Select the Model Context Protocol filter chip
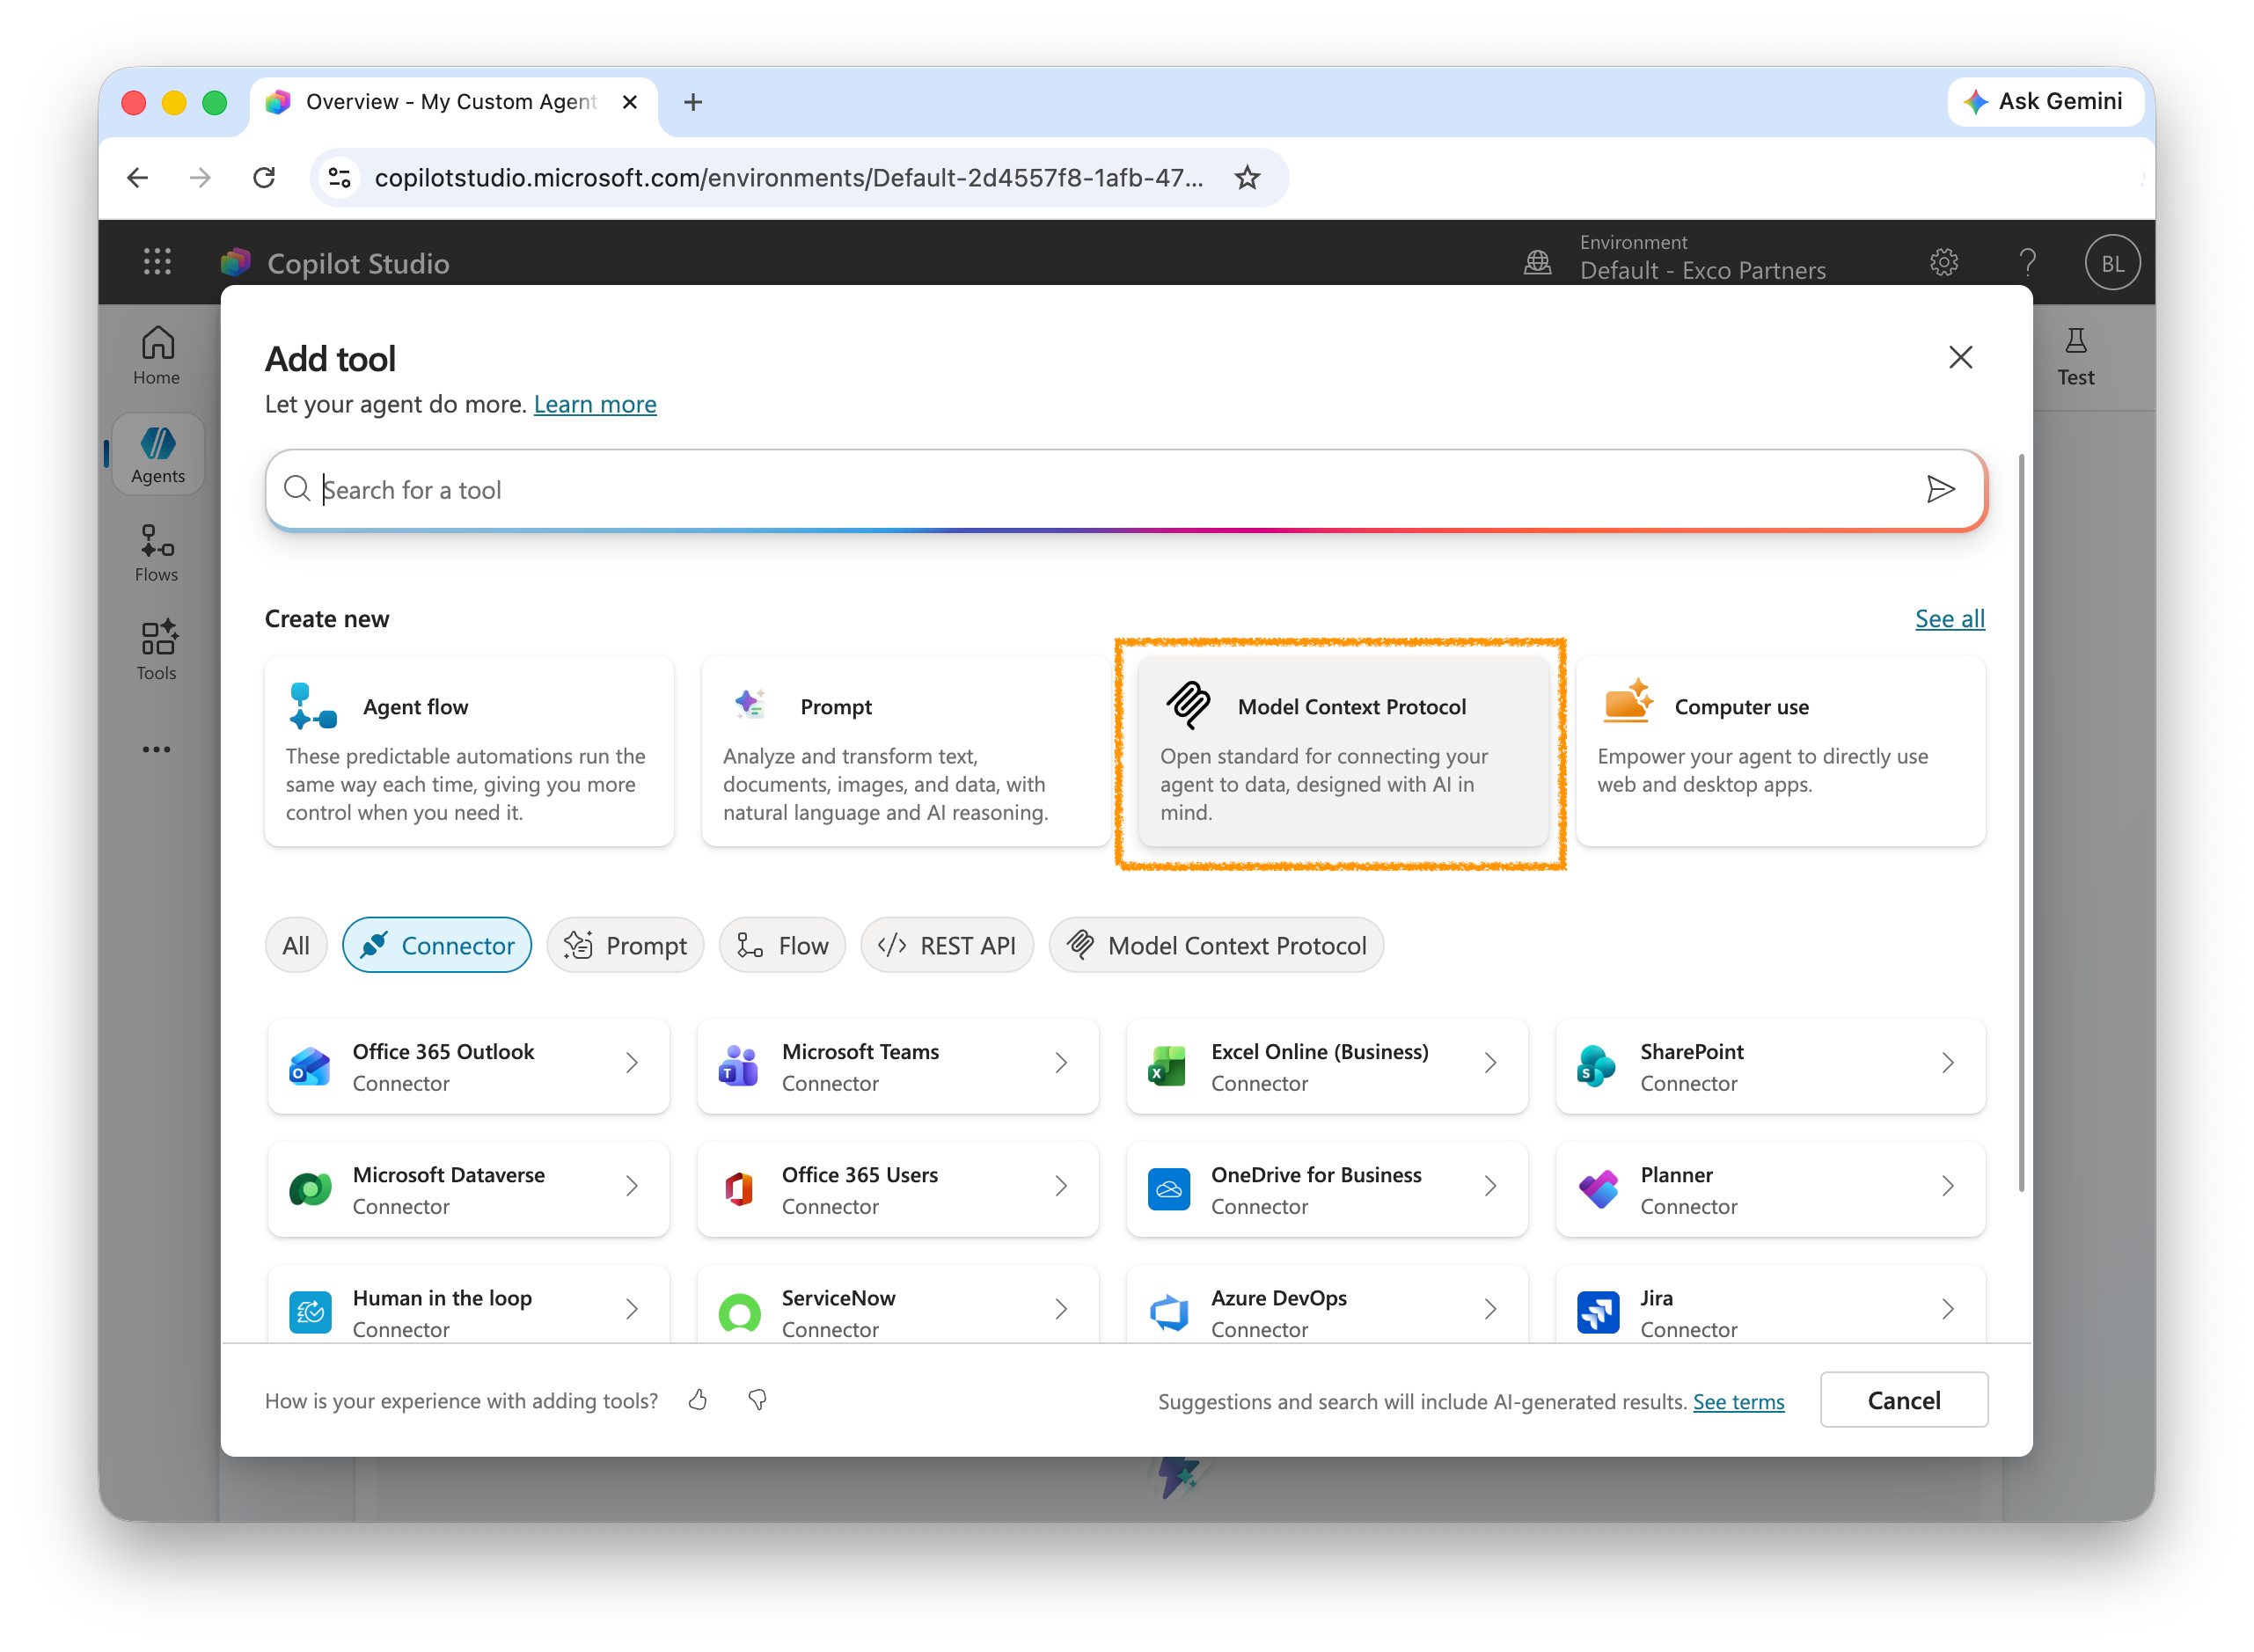This screenshot has width=2254, height=1652. point(1216,945)
